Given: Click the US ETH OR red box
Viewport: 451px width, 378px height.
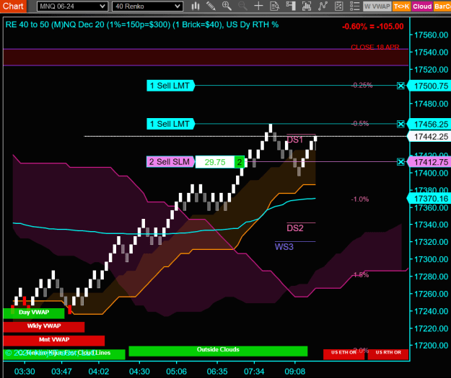Looking at the screenshot, I should click(343, 354).
